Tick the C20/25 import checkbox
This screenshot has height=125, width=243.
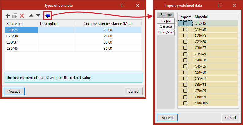(185, 36)
